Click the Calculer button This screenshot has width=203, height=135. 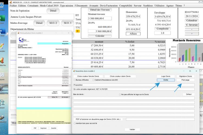point(100,36)
